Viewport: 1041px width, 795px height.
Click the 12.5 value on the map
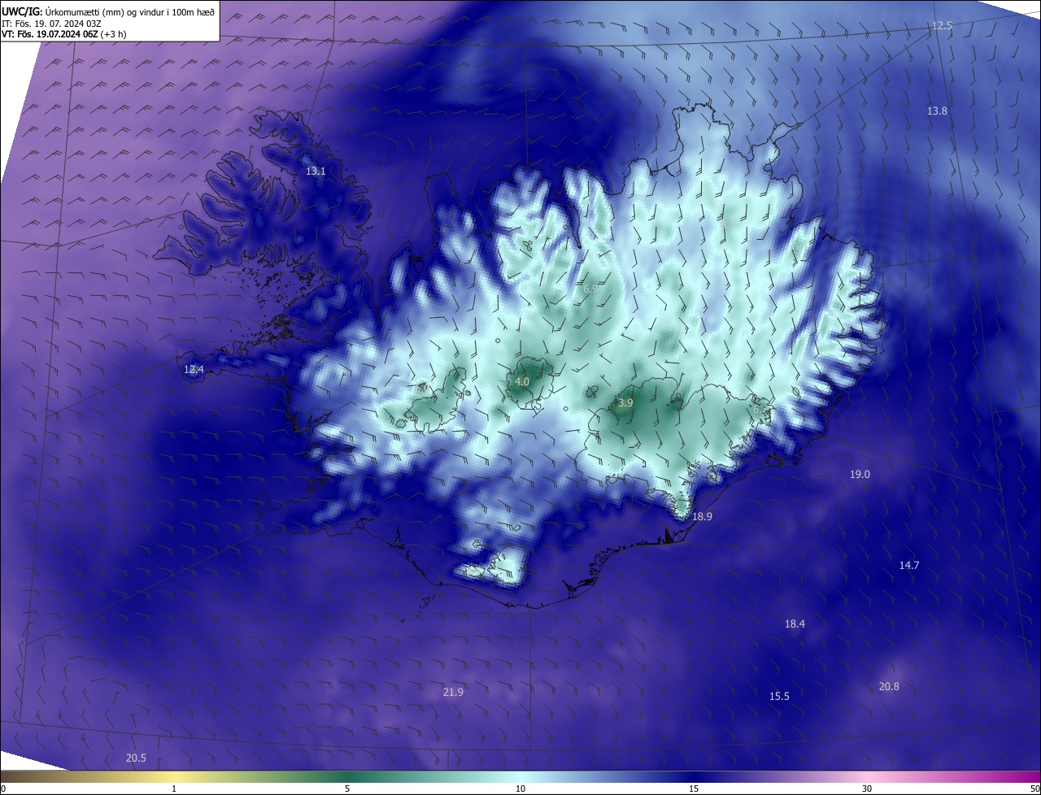(942, 26)
